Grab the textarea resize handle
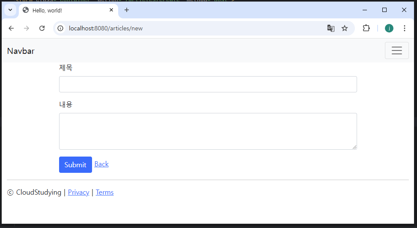The width and height of the screenshot is (417, 228). coord(354,147)
